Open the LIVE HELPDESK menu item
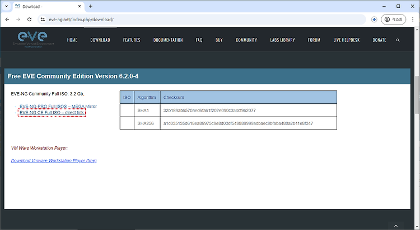 coord(346,40)
